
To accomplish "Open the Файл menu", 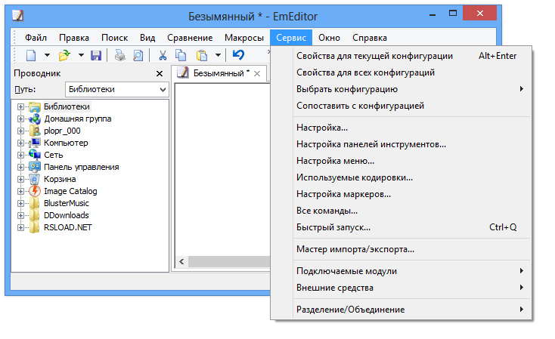I will pyautogui.click(x=36, y=38).
